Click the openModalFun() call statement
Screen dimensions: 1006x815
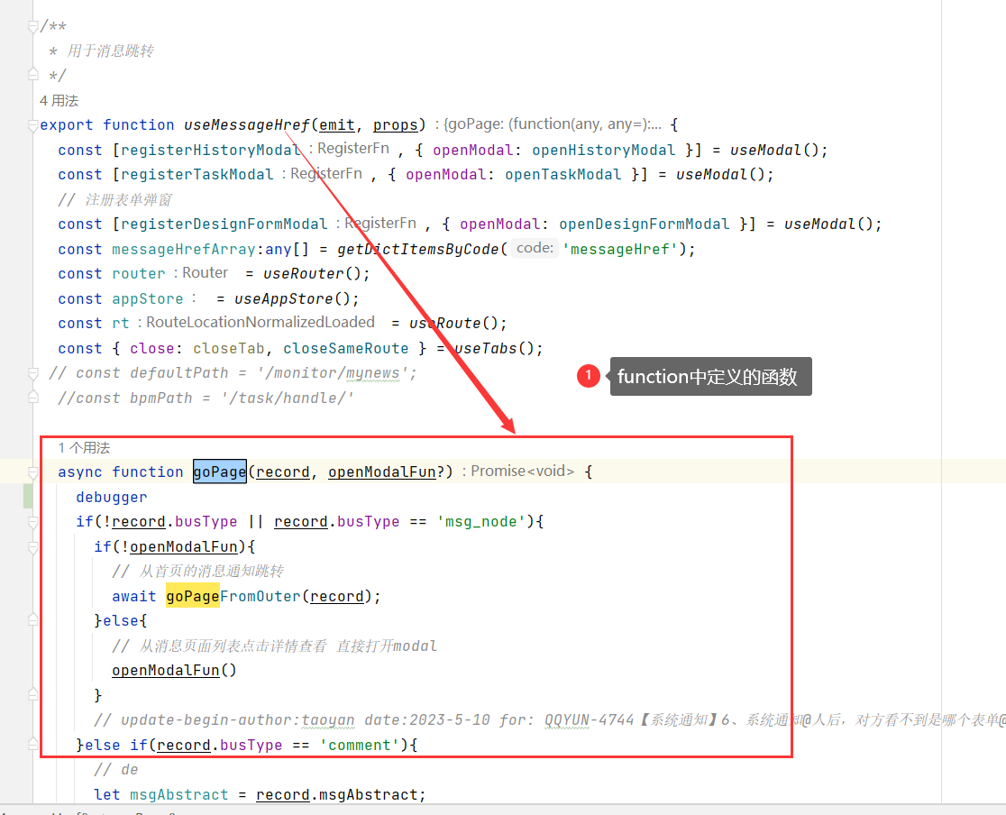tap(174, 670)
